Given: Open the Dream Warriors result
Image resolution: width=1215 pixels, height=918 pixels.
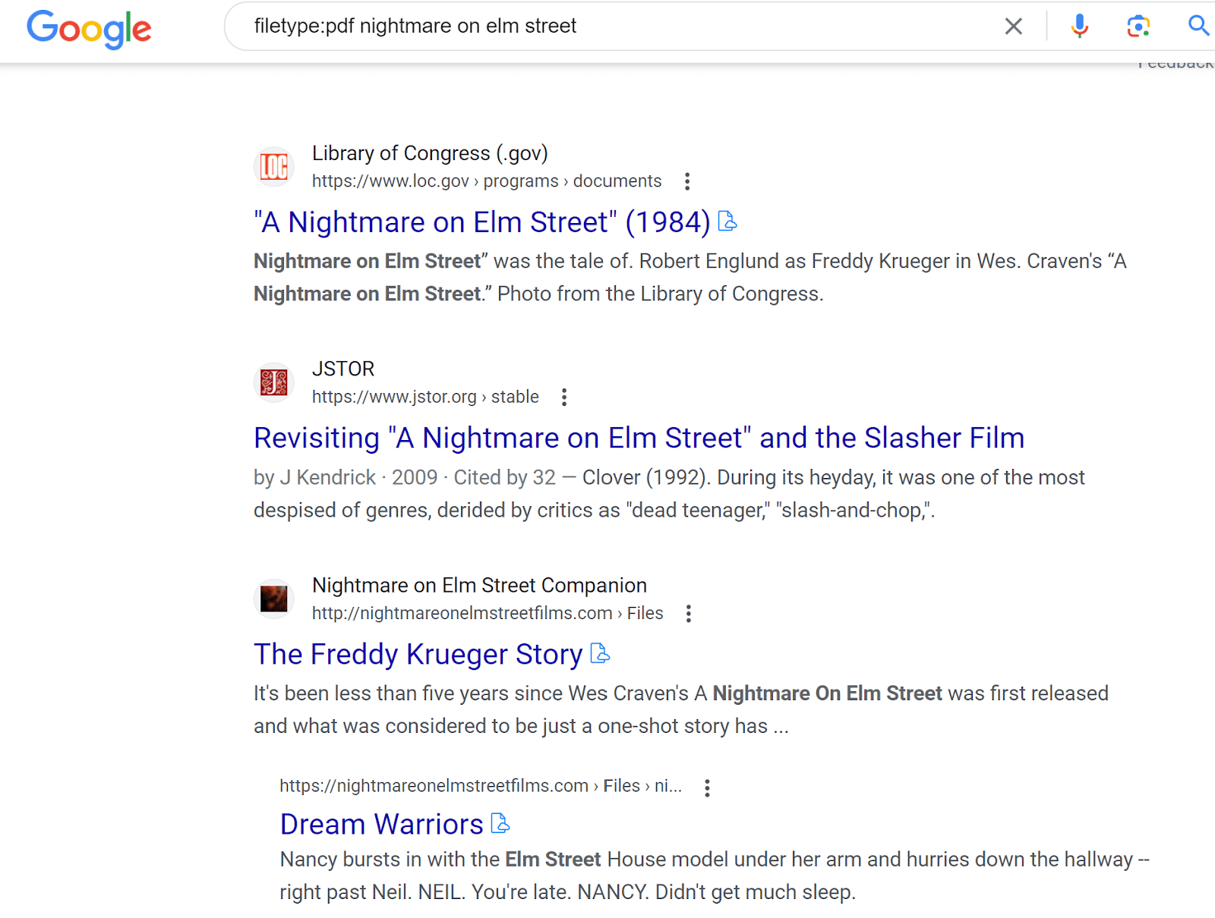Looking at the screenshot, I should click(x=381, y=824).
